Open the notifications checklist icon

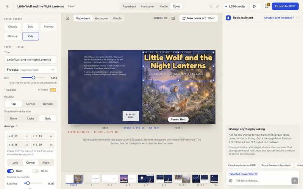[267, 6]
